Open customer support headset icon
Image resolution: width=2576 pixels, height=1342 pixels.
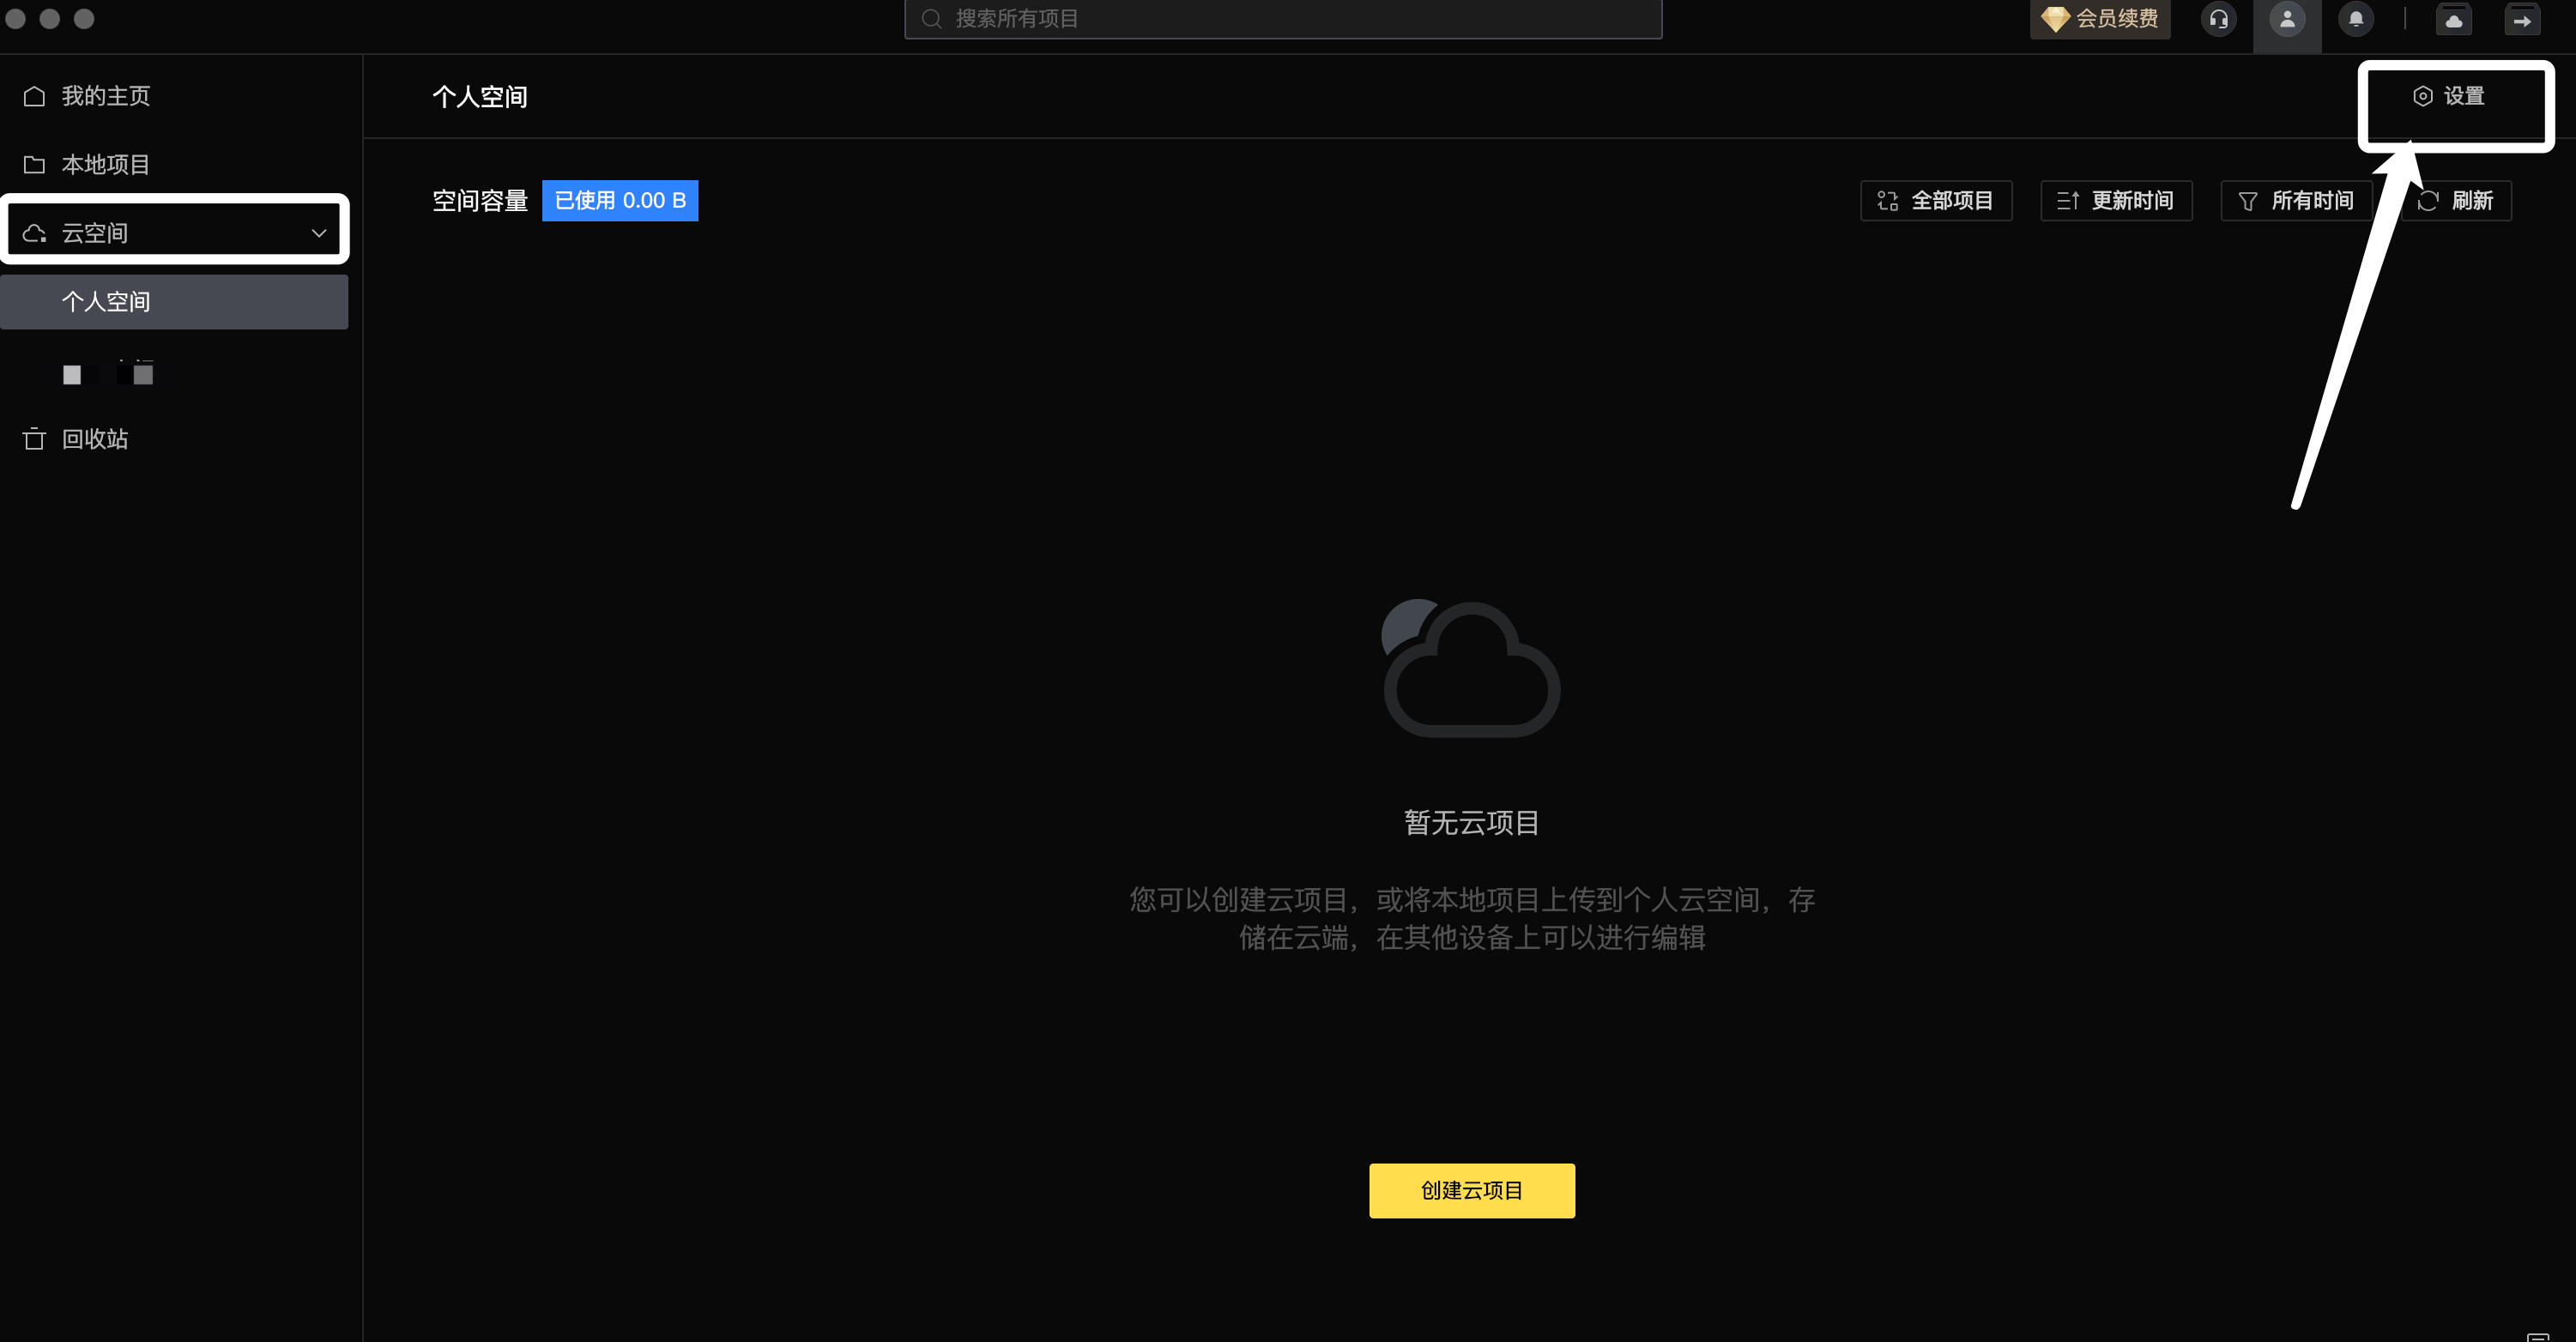pos(2218,19)
